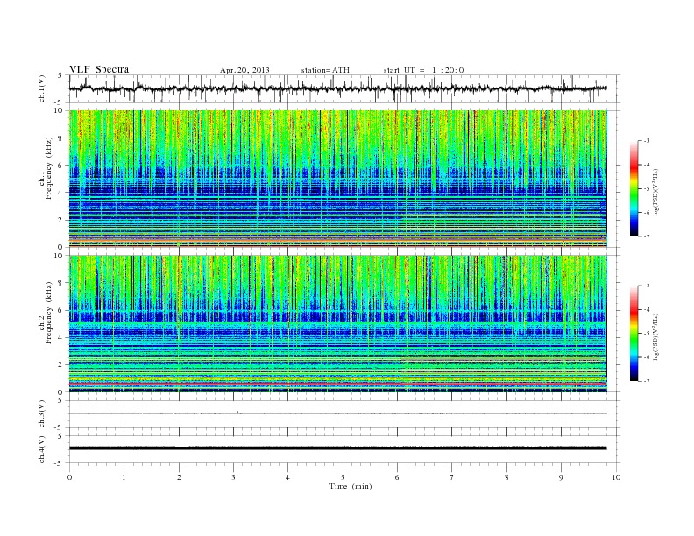Screen dimensions: 694x536
Task: Click the time axis tick label '0'
Action: tap(69, 477)
